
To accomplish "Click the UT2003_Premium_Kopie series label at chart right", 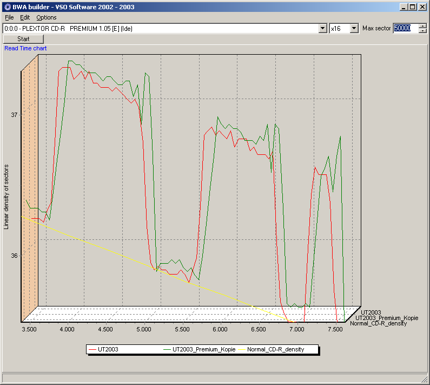I will pos(387,318).
